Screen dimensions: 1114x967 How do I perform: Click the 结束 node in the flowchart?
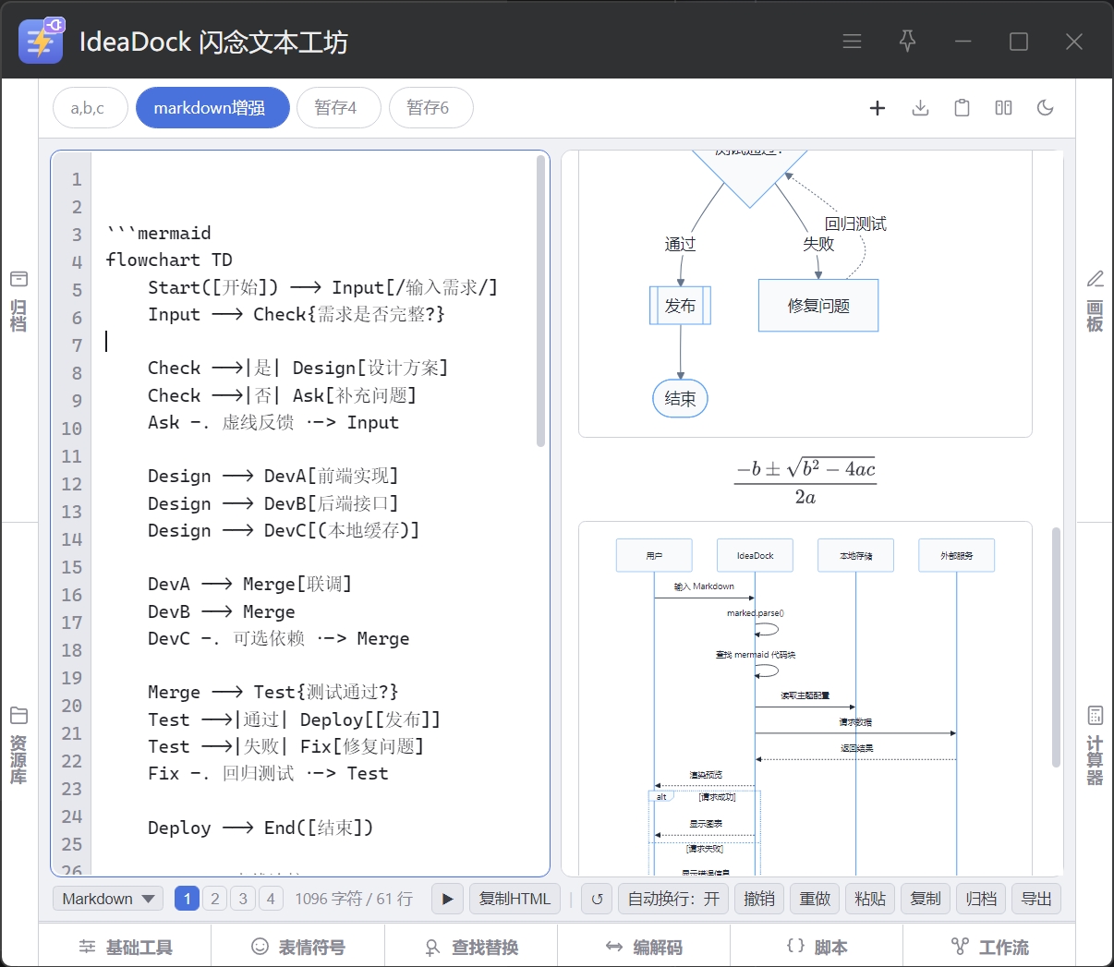click(x=681, y=399)
